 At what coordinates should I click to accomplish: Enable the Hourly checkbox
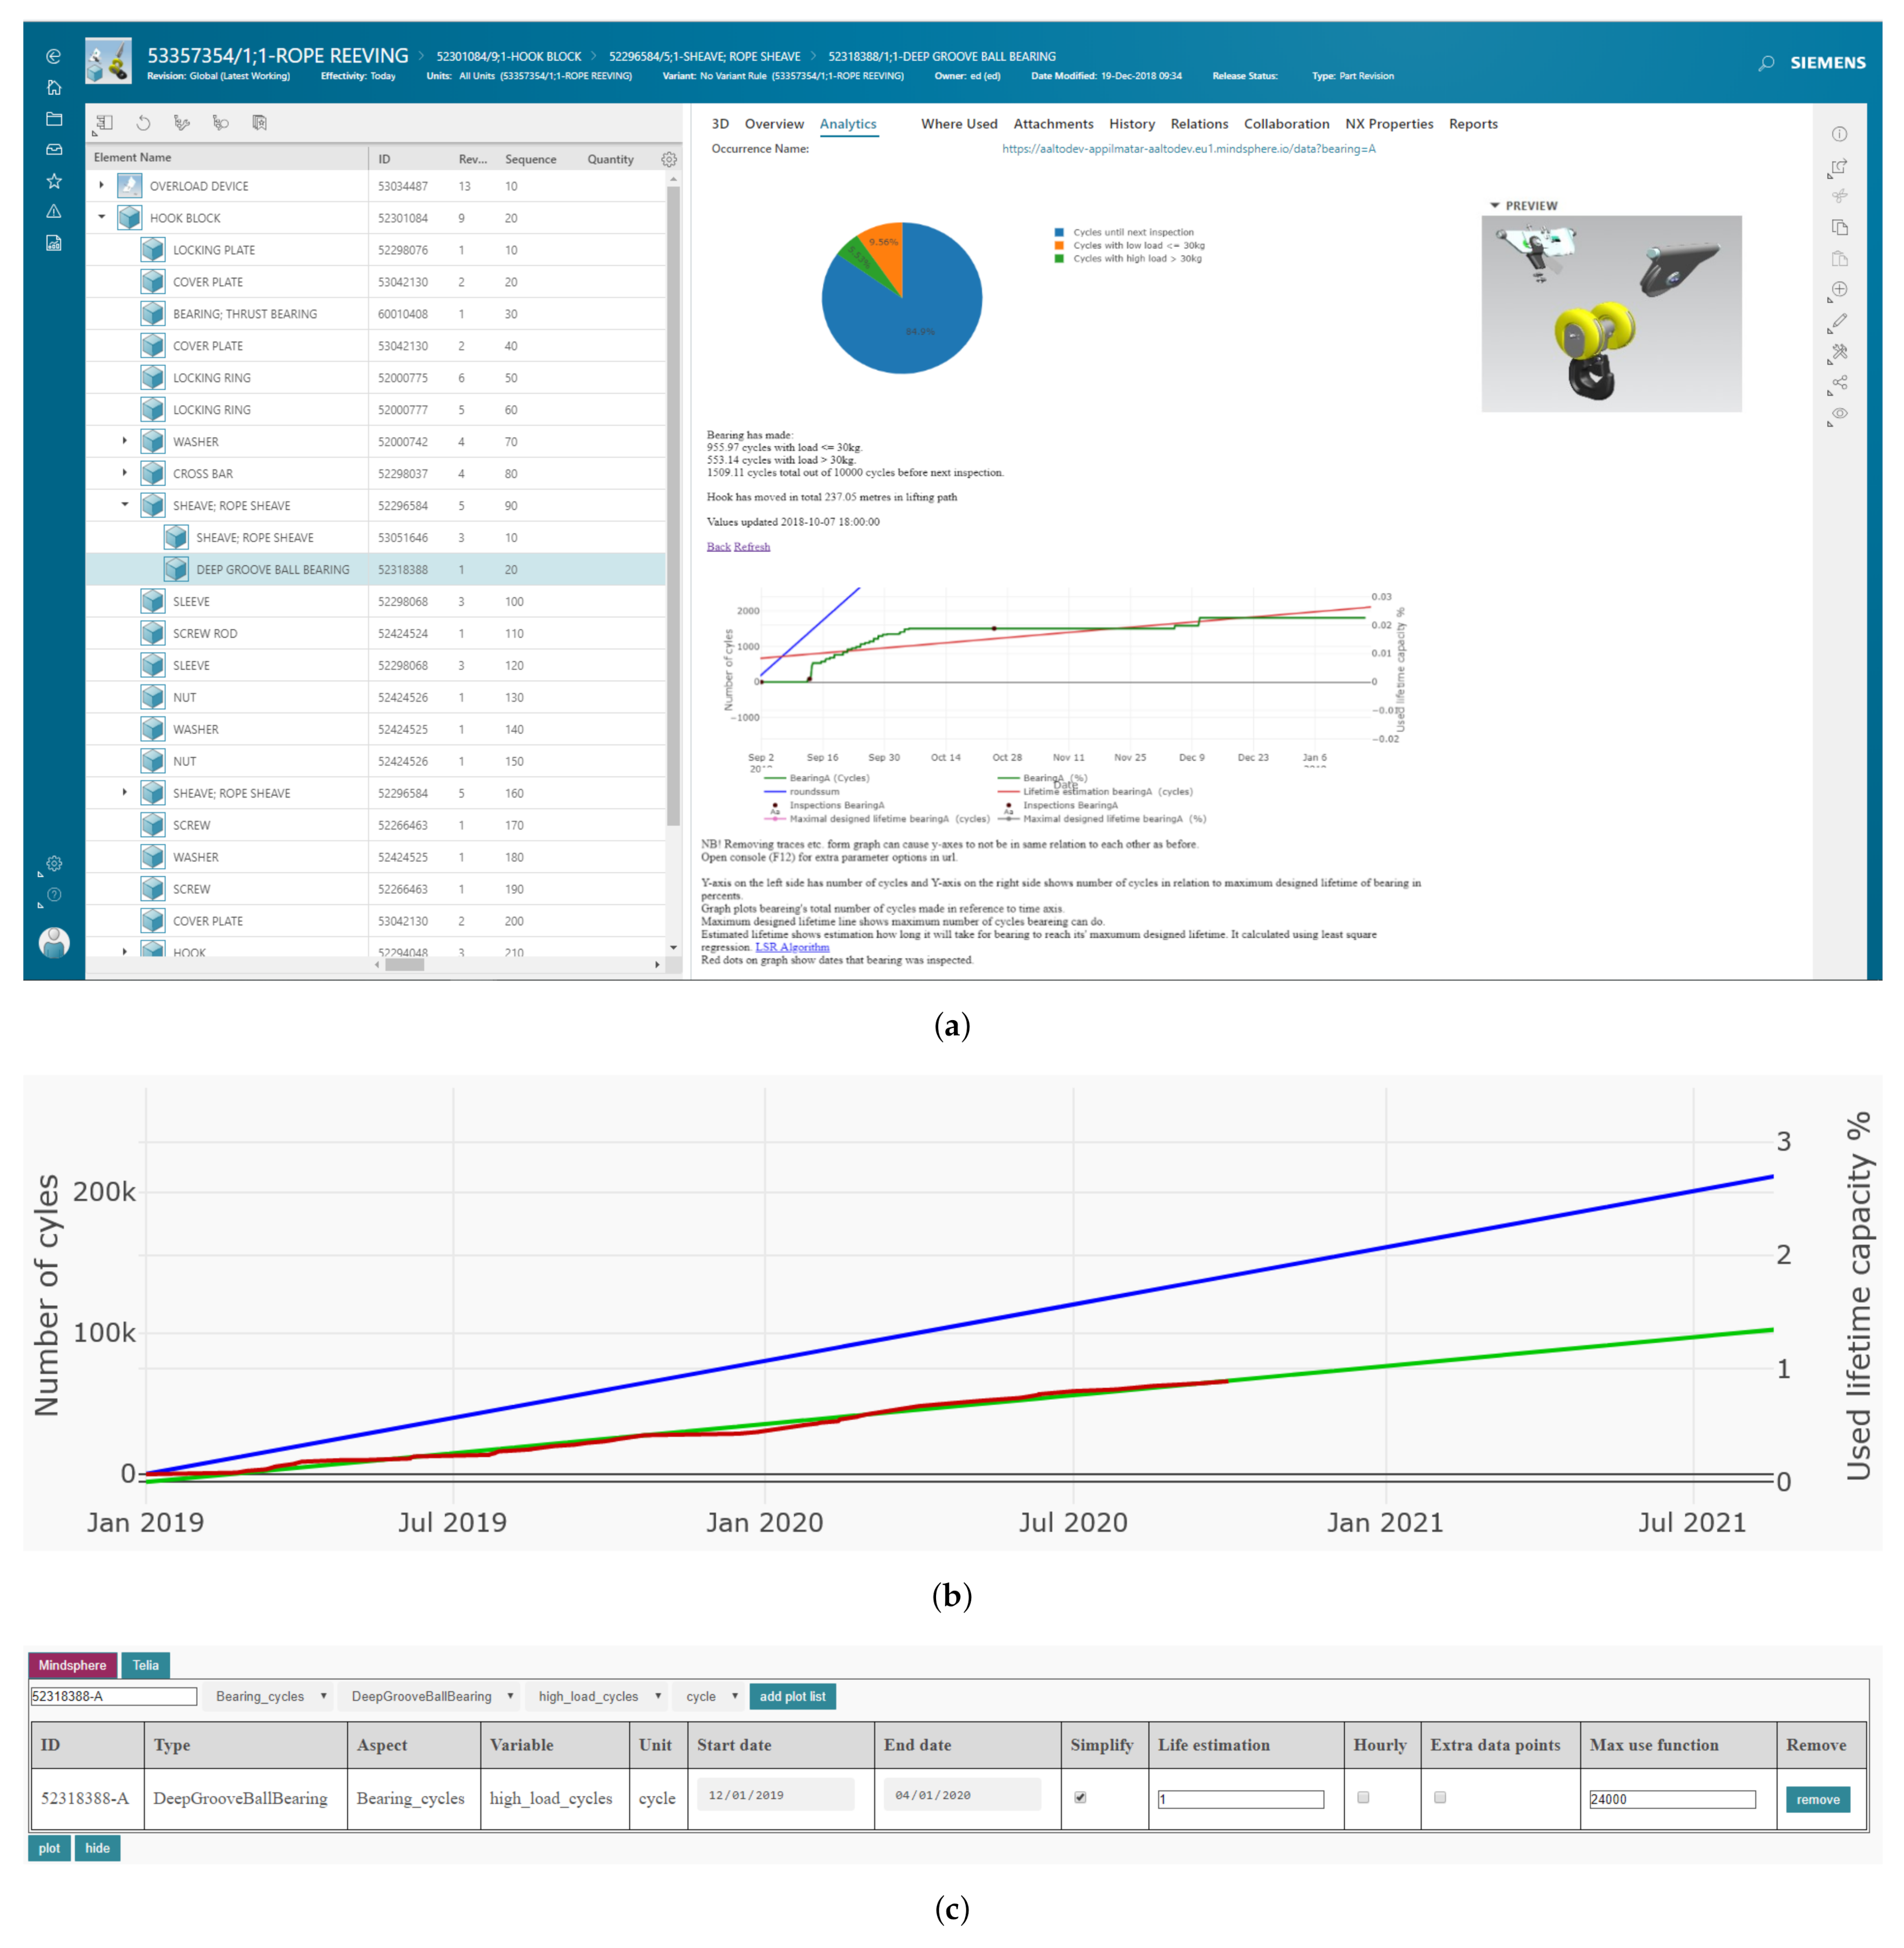[x=1363, y=1797]
